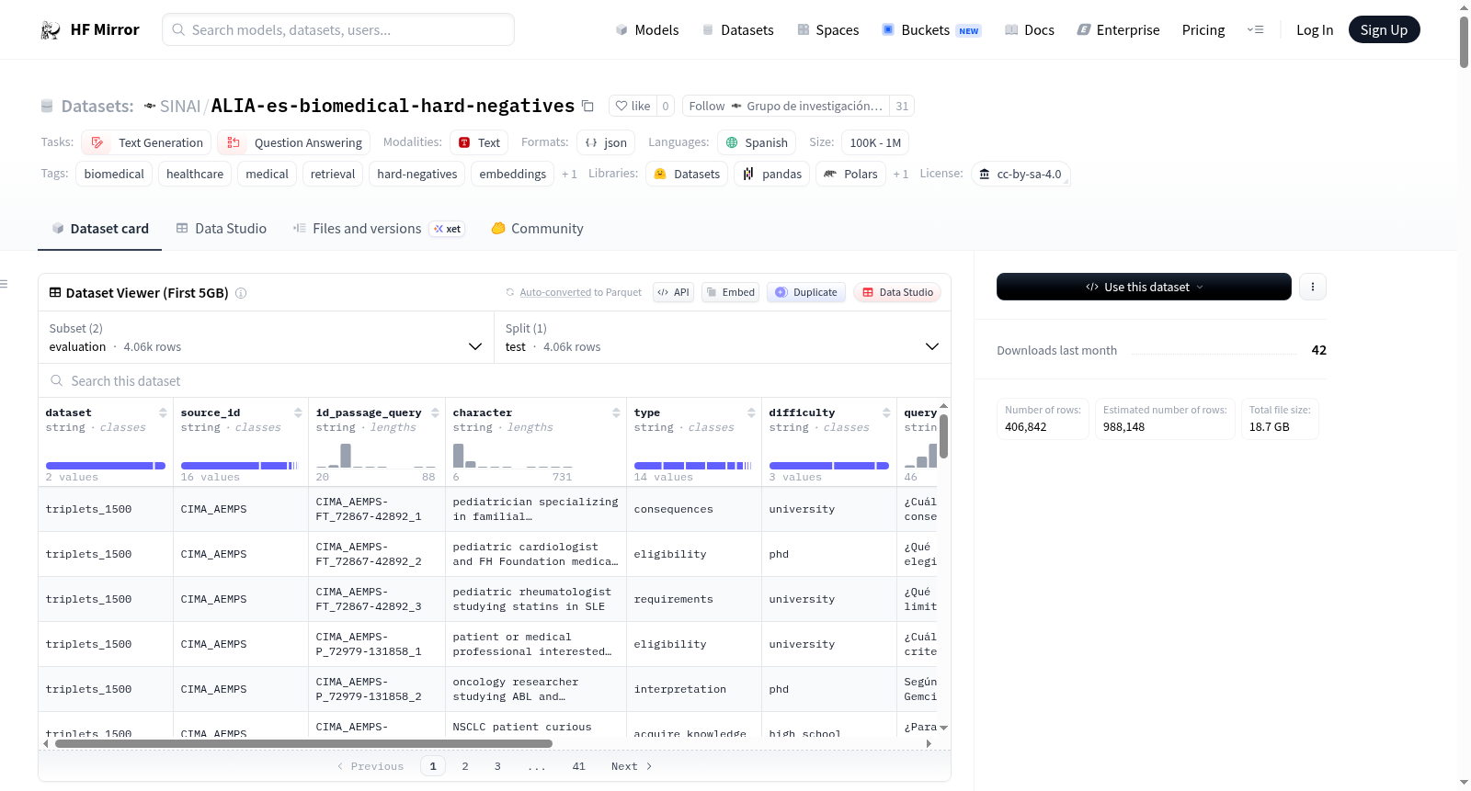This screenshot has height=791, width=1471.
Task: Expand the Subset evaluation dropdown
Action: [x=266, y=337]
